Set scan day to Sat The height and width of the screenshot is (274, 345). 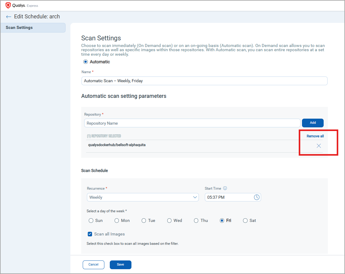click(x=245, y=220)
